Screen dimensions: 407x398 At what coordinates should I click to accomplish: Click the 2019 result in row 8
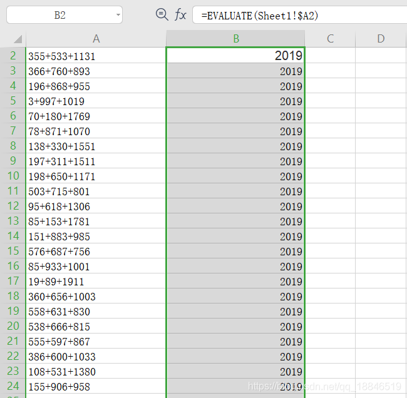(x=235, y=146)
